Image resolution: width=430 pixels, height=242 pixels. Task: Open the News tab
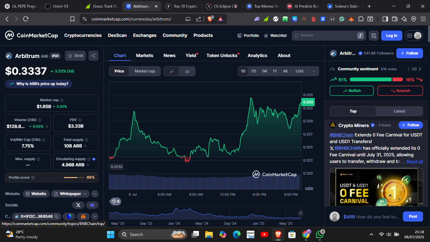pyautogui.click(x=169, y=55)
